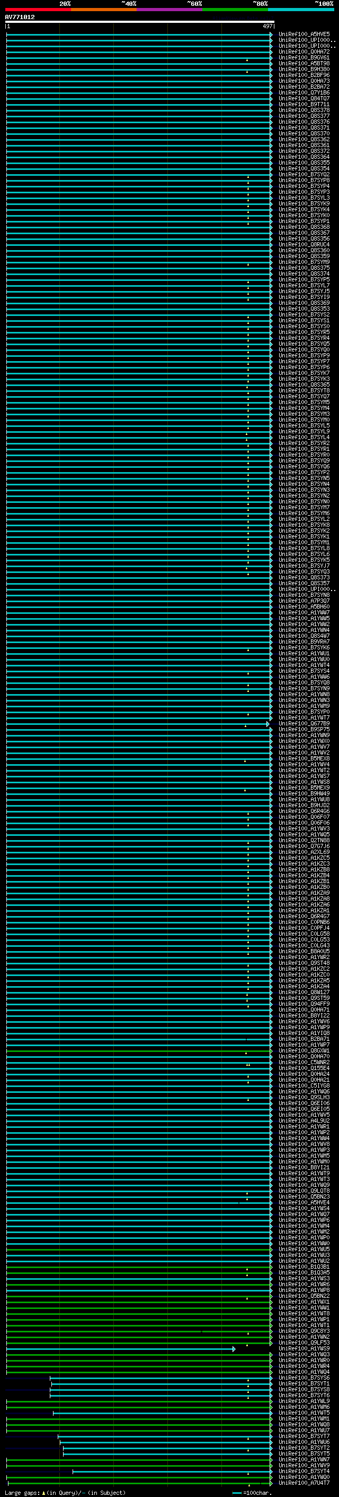Screen dimensions: 339x1497
Task: Open hit UniRef100_B9H380
Action: (304, 69)
